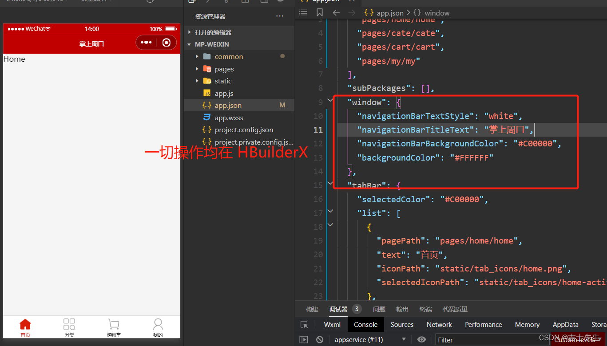Tap the 分类 category tab in simulator
The height and width of the screenshot is (346, 607).
point(69,327)
